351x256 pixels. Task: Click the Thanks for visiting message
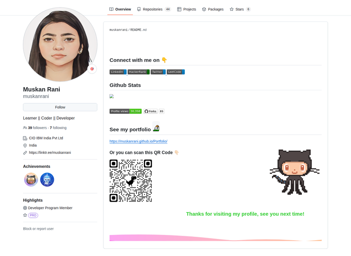tap(245, 214)
